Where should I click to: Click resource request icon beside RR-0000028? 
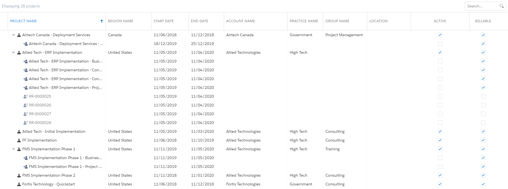(26, 123)
